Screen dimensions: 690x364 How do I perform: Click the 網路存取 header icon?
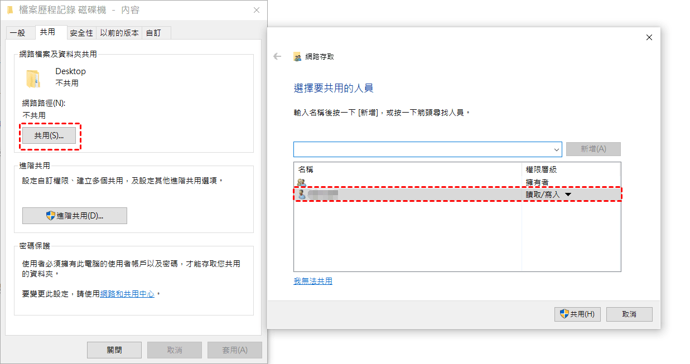pos(297,56)
